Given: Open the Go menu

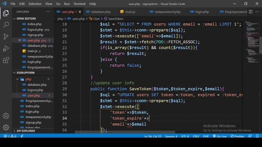Looking at the screenshot, I should pyautogui.click(x=58, y=4).
